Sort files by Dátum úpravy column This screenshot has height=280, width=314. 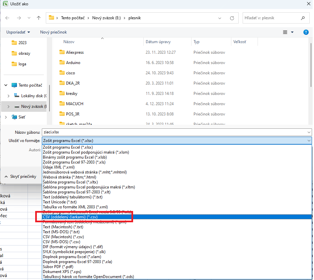coord(158,42)
